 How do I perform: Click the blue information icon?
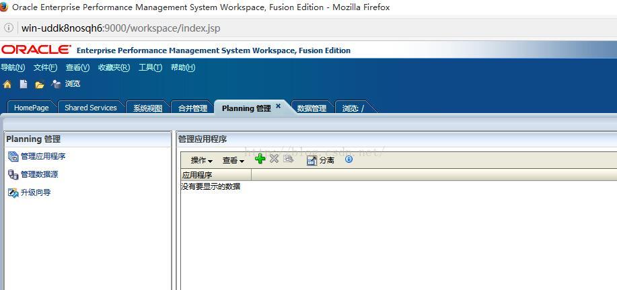coord(349,159)
